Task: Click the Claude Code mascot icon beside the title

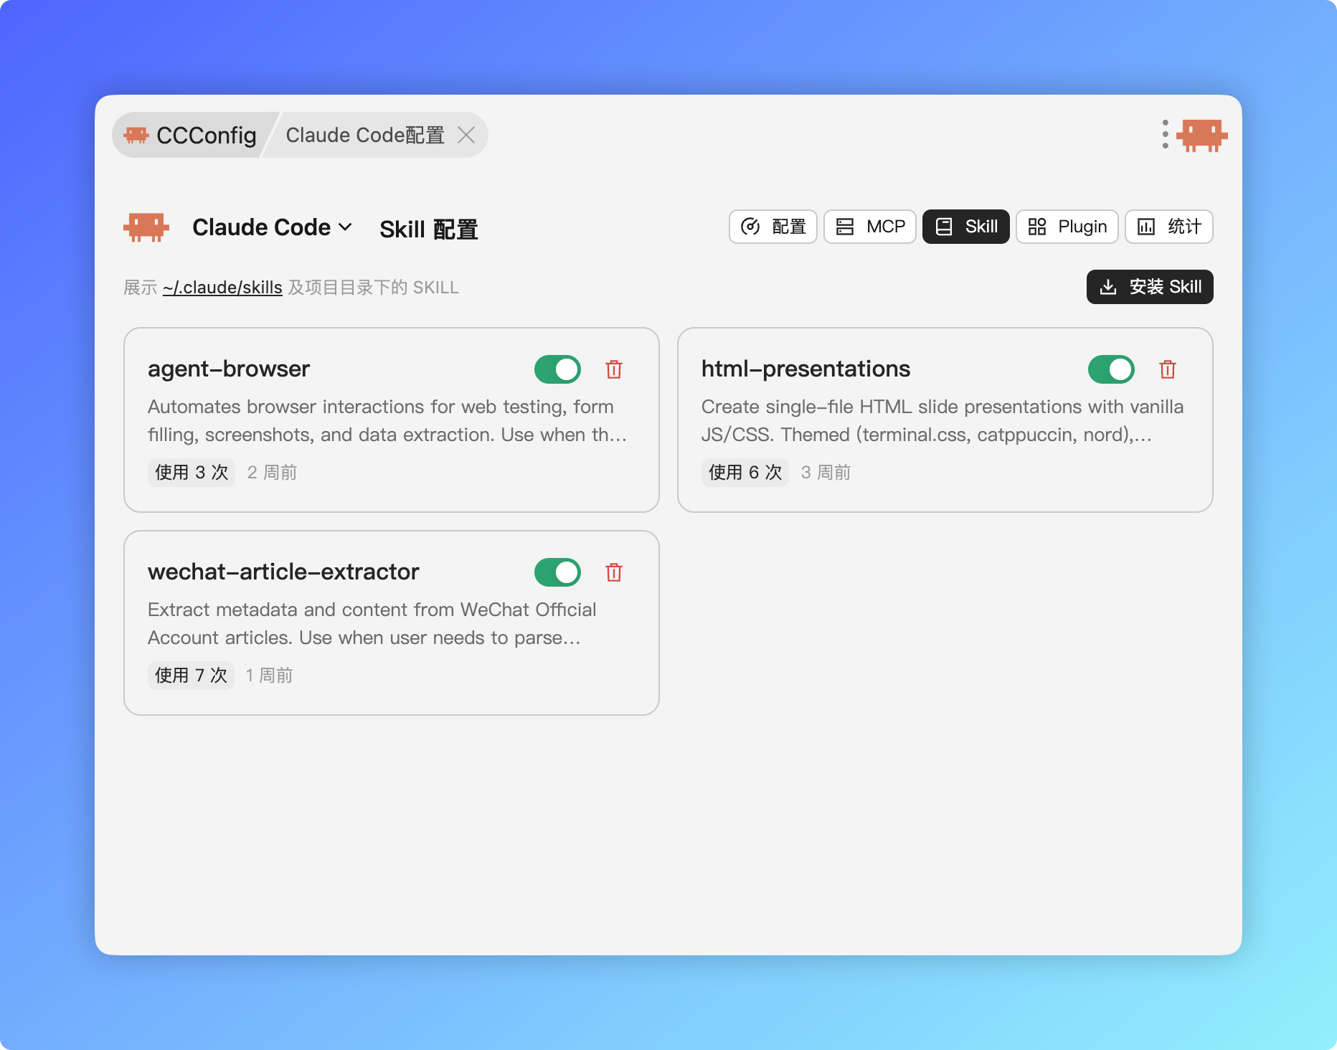Action: (146, 227)
